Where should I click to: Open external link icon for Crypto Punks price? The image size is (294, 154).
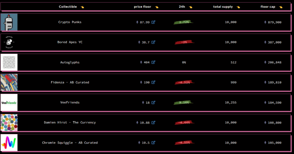(x=153, y=22)
